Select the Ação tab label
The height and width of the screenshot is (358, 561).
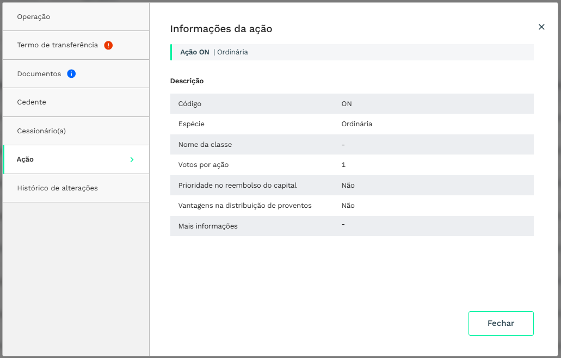click(x=25, y=159)
